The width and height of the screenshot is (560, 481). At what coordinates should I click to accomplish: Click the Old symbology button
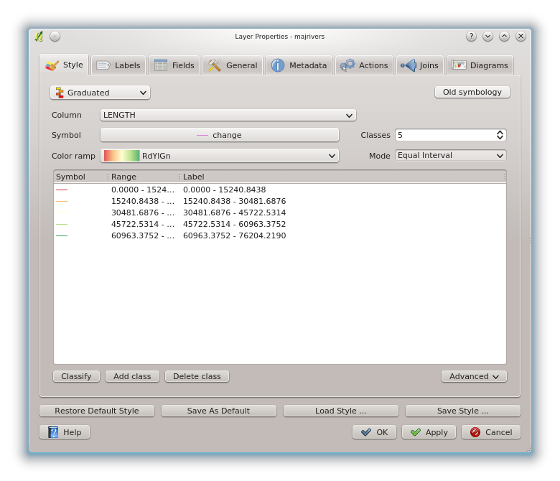(x=472, y=93)
